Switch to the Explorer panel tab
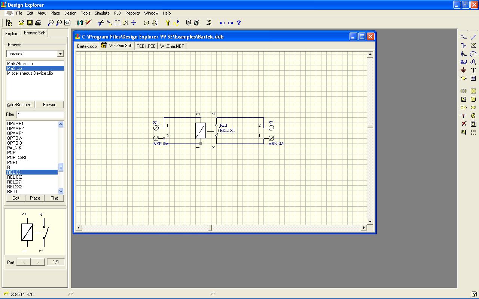The width and height of the screenshot is (479, 299). (x=12, y=34)
